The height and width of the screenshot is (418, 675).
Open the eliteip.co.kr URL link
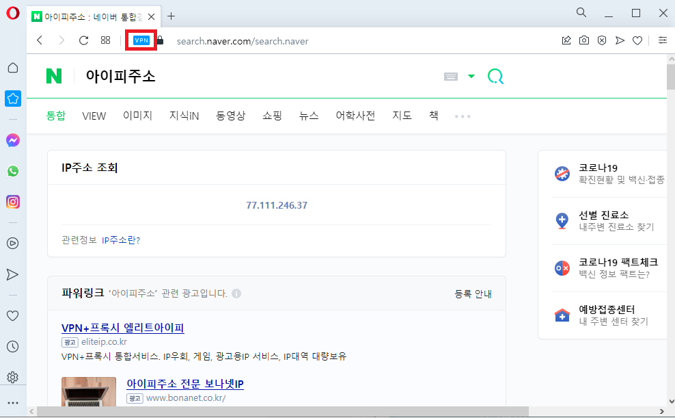tap(104, 342)
